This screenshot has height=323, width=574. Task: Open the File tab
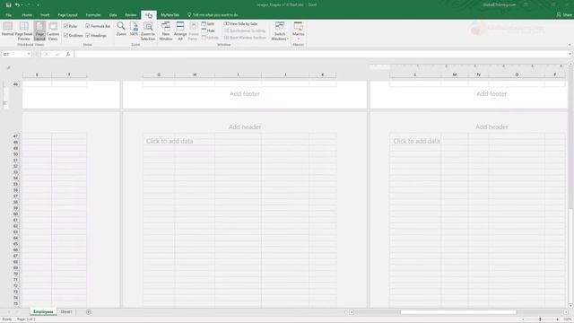[8, 15]
